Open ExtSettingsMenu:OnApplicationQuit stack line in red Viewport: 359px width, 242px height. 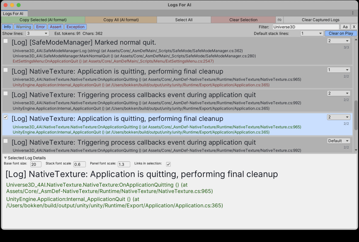point(113,61)
